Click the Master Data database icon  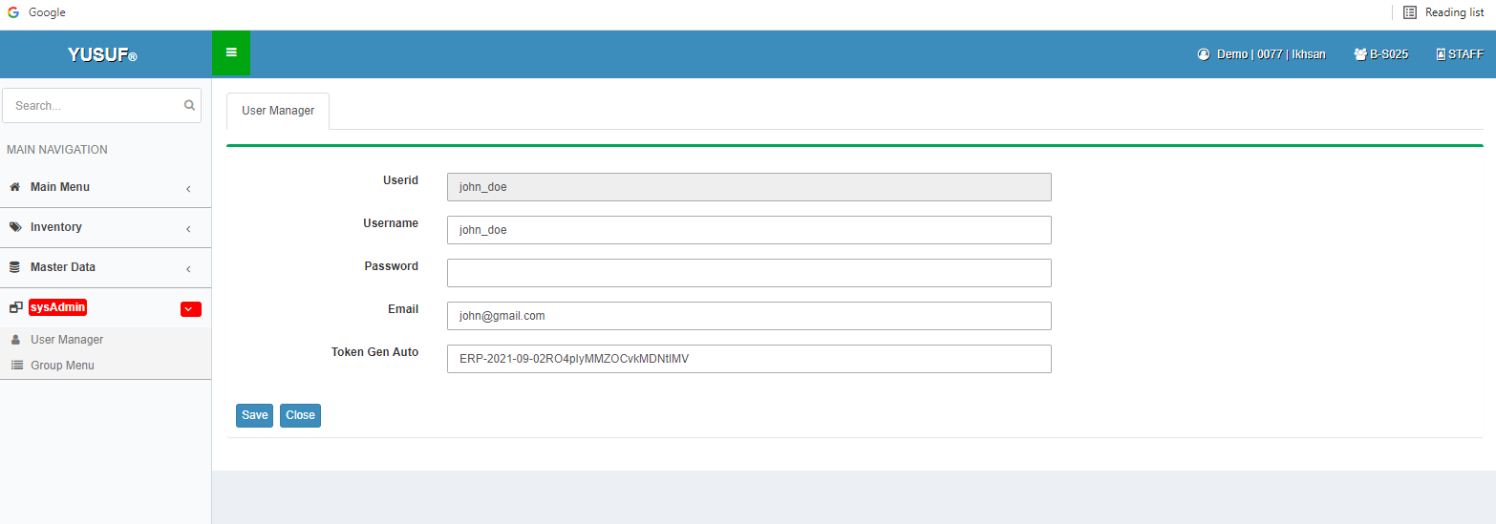point(15,267)
